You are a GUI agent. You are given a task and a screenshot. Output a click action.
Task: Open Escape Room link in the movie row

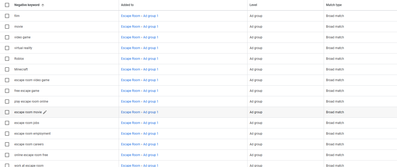(130, 27)
